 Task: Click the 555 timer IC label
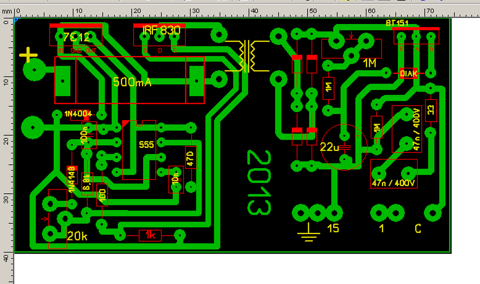point(146,144)
